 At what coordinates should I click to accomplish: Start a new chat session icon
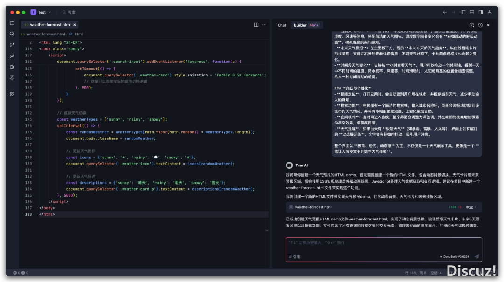point(472,25)
